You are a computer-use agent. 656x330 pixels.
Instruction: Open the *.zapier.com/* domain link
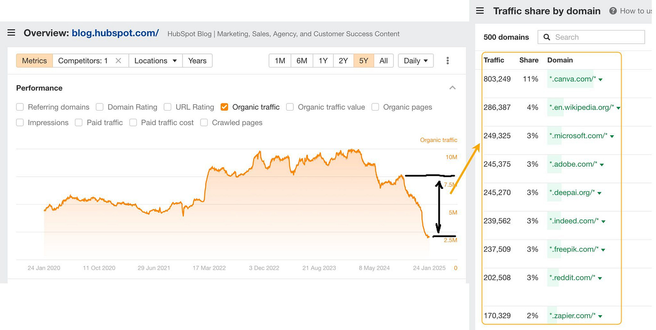tap(572, 316)
